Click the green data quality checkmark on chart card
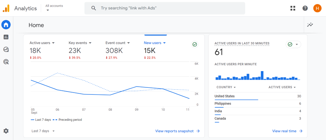 194,44
